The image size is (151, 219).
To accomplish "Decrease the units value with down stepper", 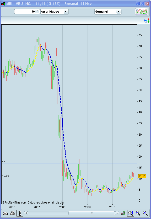I will point(37,13).
